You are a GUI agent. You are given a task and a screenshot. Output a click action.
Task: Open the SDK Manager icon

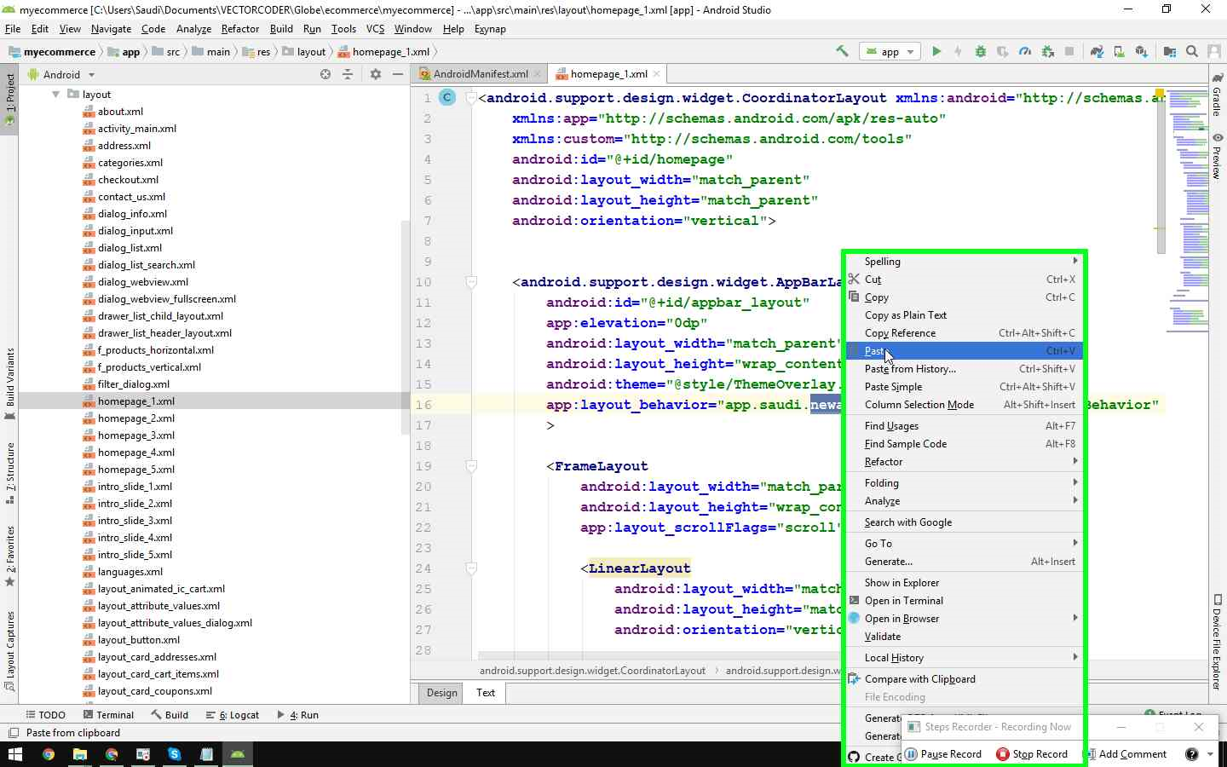tap(1141, 51)
